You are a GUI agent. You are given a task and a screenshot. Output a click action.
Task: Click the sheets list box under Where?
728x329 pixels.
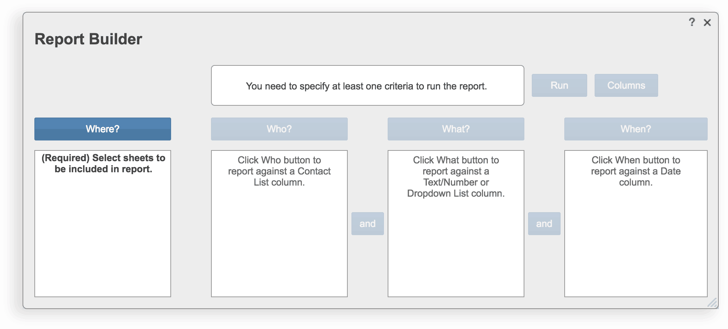(x=102, y=237)
